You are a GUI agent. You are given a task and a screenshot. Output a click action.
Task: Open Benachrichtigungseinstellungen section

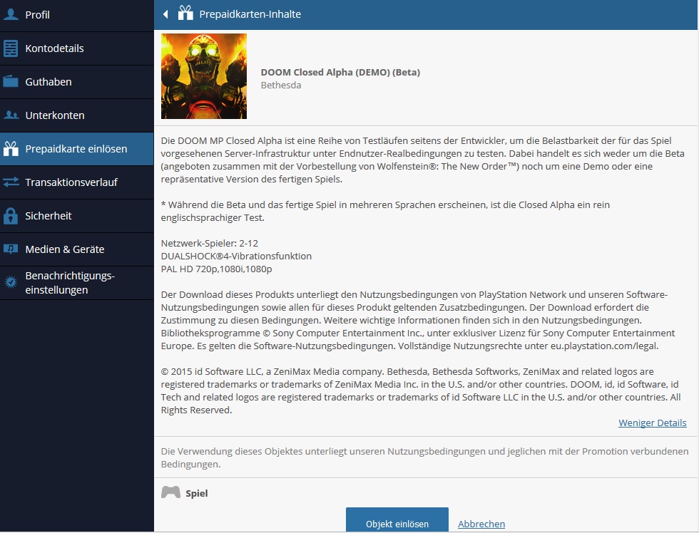coord(77,283)
